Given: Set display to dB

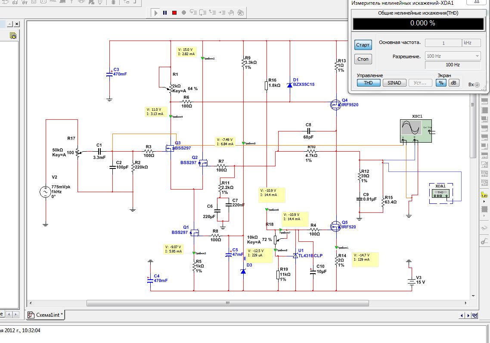Looking at the screenshot, I should pyautogui.click(x=454, y=83).
